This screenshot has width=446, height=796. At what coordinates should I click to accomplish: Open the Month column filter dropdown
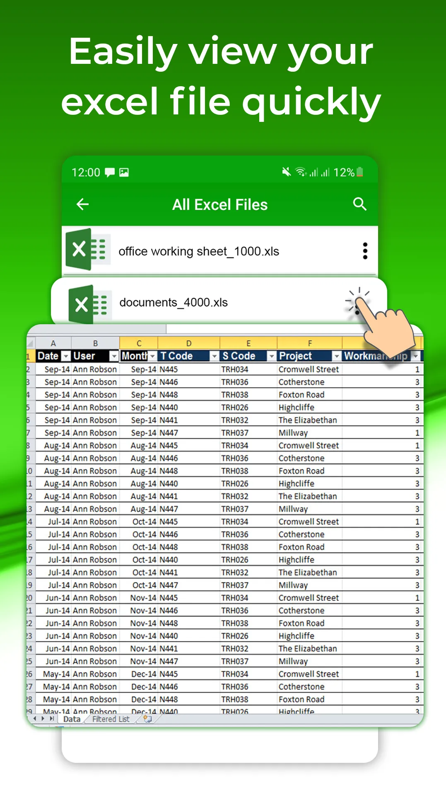tap(152, 356)
